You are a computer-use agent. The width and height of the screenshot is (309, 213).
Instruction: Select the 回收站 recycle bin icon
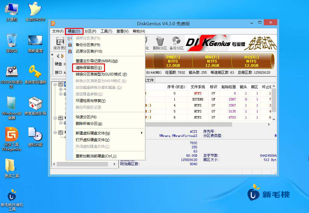click(x=12, y=43)
